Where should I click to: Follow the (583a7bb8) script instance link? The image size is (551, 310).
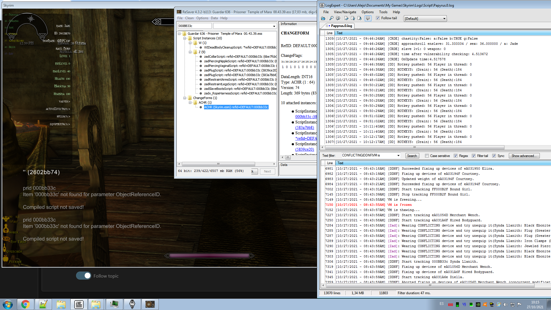[304, 127]
